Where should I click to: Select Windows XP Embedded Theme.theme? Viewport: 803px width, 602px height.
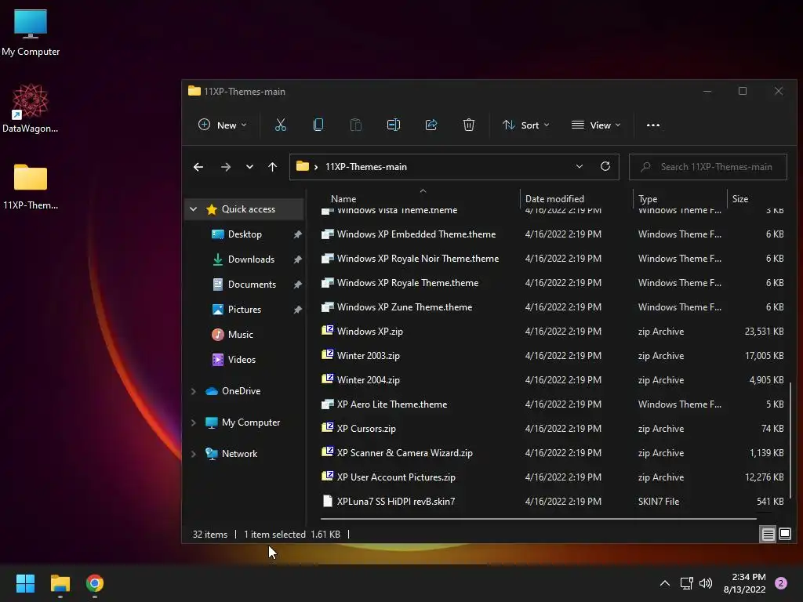(x=552, y=234)
